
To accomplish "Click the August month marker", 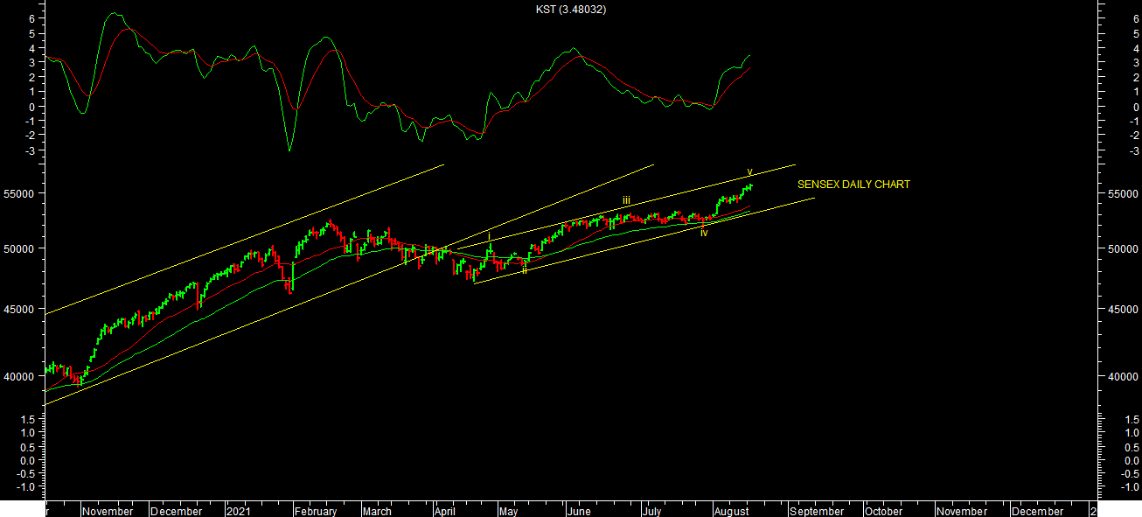I will (731, 511).
